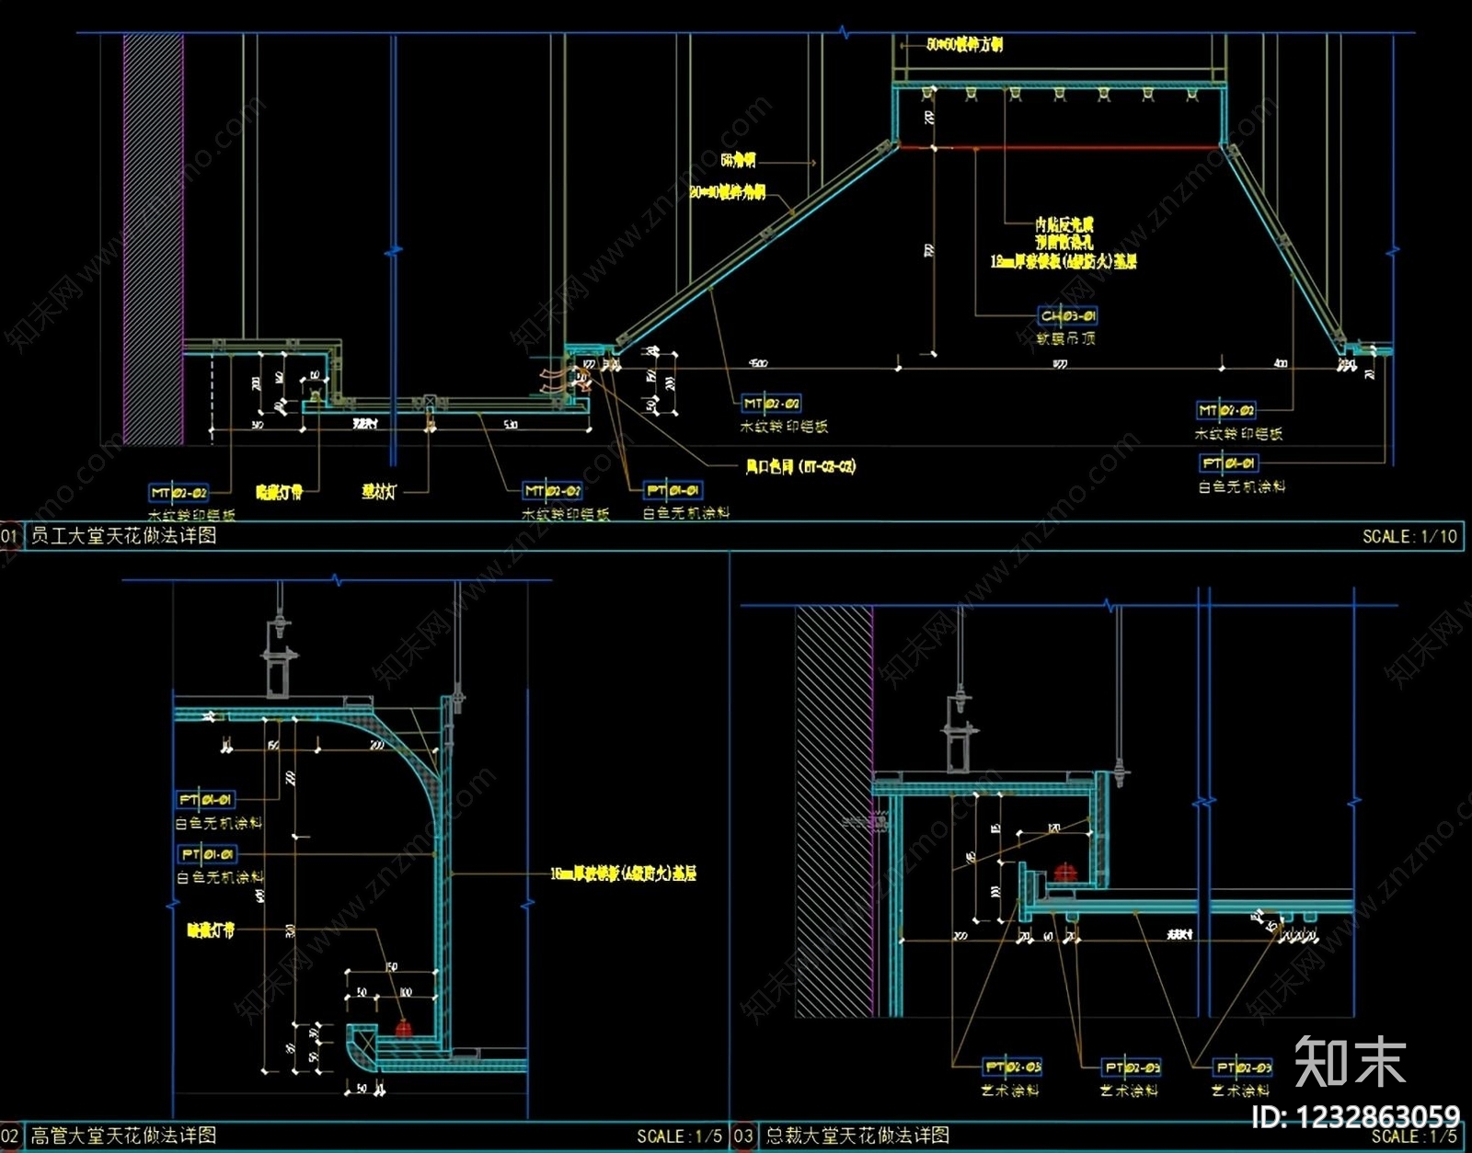Select the lower PT 01-01 tag in drawing 02
Screen dimensions: 1472x1153
pyautogui.click(x=207, y=854)
